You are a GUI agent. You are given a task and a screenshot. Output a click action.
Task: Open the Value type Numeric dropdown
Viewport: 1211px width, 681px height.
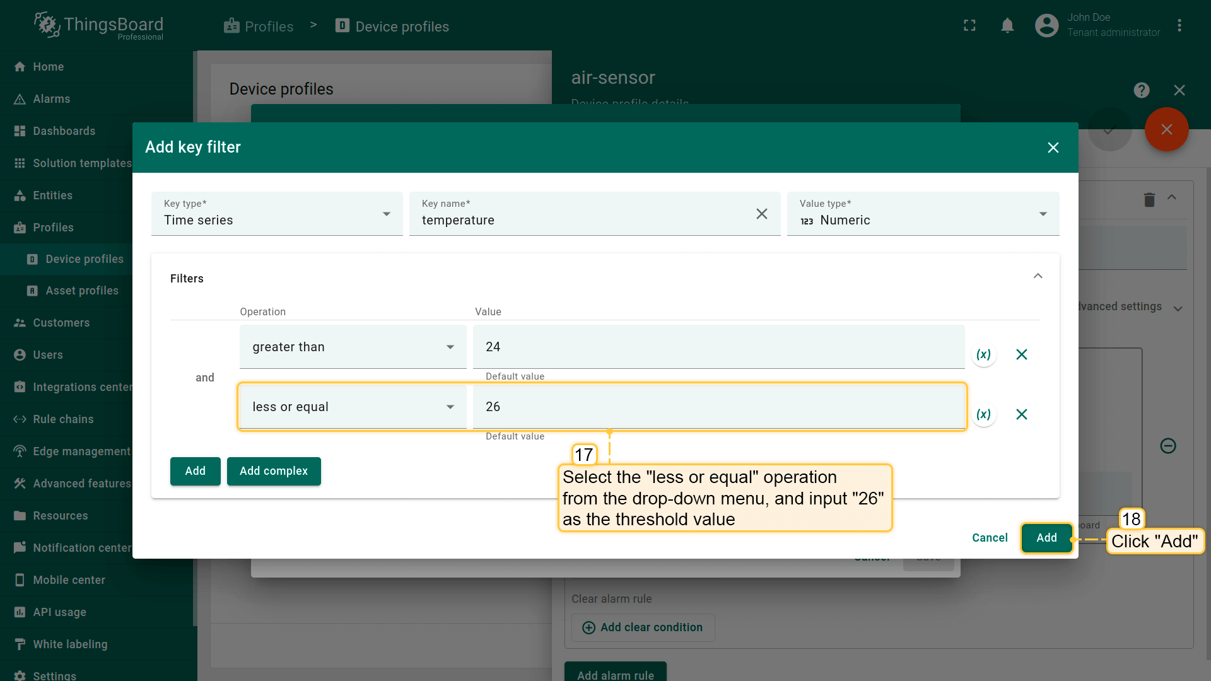(922, 214)
